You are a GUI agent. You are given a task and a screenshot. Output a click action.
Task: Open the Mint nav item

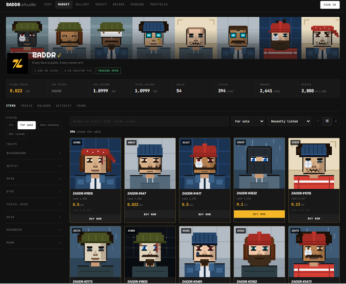pos(48,5)
